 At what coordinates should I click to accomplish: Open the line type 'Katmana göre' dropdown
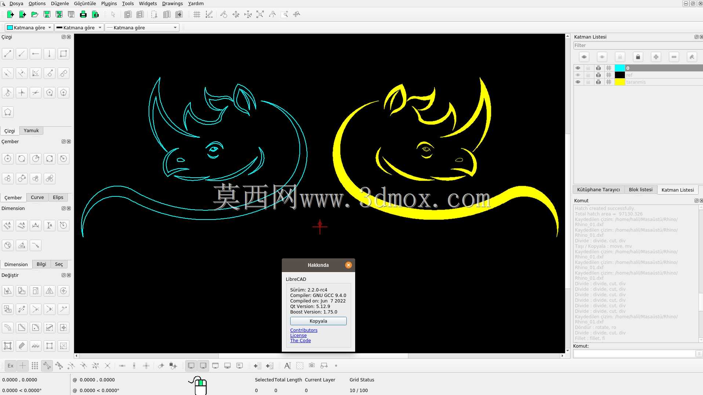coord(142,28)
